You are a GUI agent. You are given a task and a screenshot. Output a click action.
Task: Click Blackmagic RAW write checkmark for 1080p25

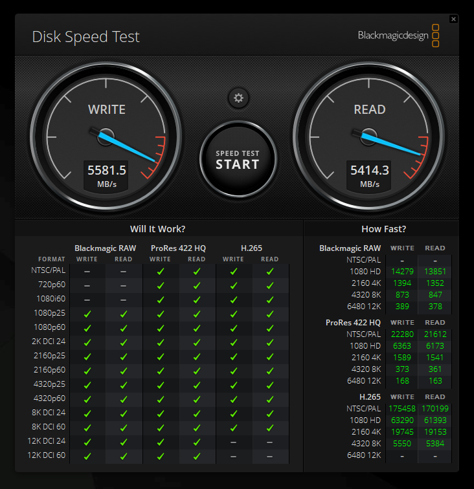[87, 314]
